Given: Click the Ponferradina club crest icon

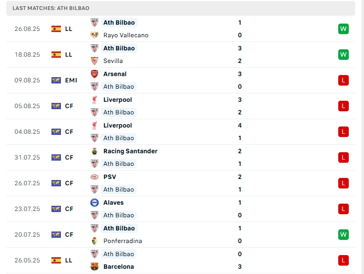Looking at the screenshot, I should (95, 241).
